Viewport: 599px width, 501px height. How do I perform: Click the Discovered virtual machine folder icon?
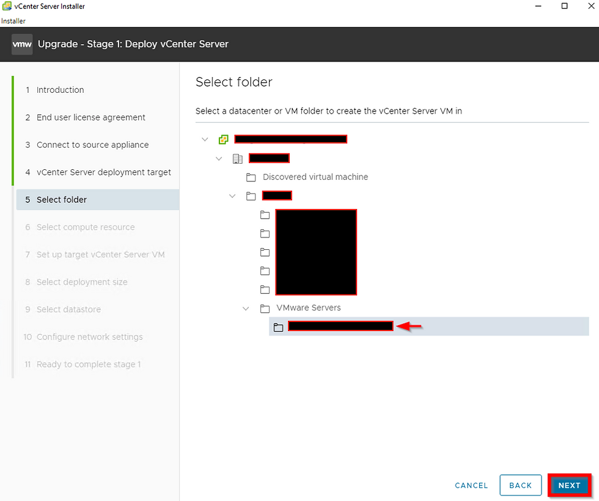point(251,177)
